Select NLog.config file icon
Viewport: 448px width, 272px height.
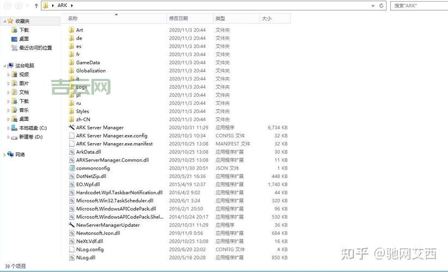tap(72, 249)
